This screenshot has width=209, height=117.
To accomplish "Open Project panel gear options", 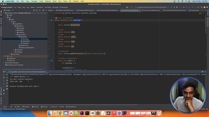I will [x=43, y=10].
